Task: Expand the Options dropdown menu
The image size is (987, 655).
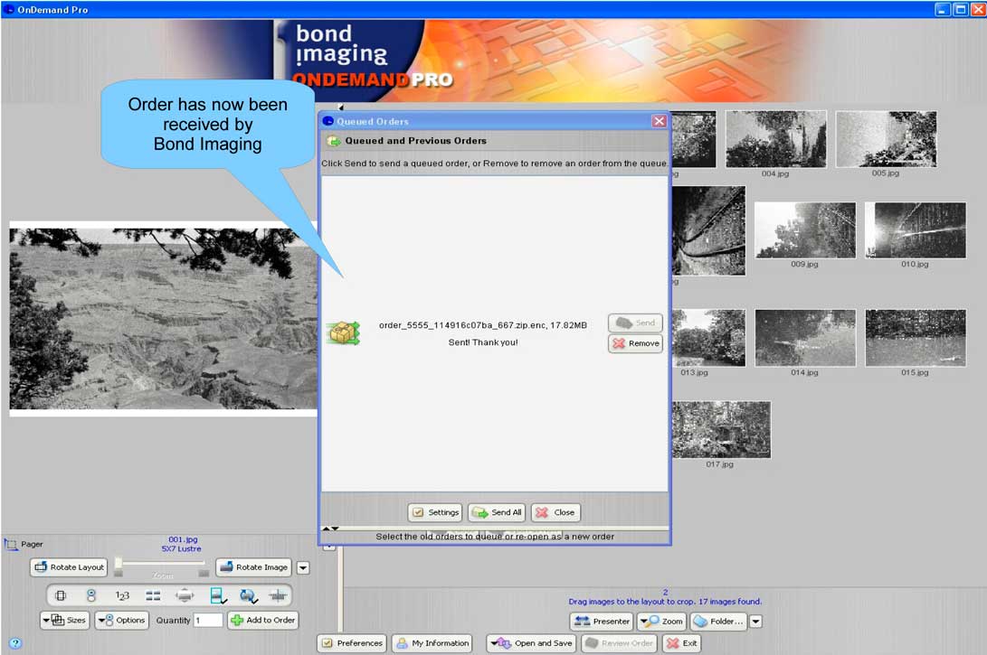Action: 121,620
